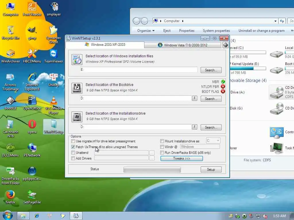Open Cai nhanh NT6 shortcut

pyautogui.click(x=11, y=129)
